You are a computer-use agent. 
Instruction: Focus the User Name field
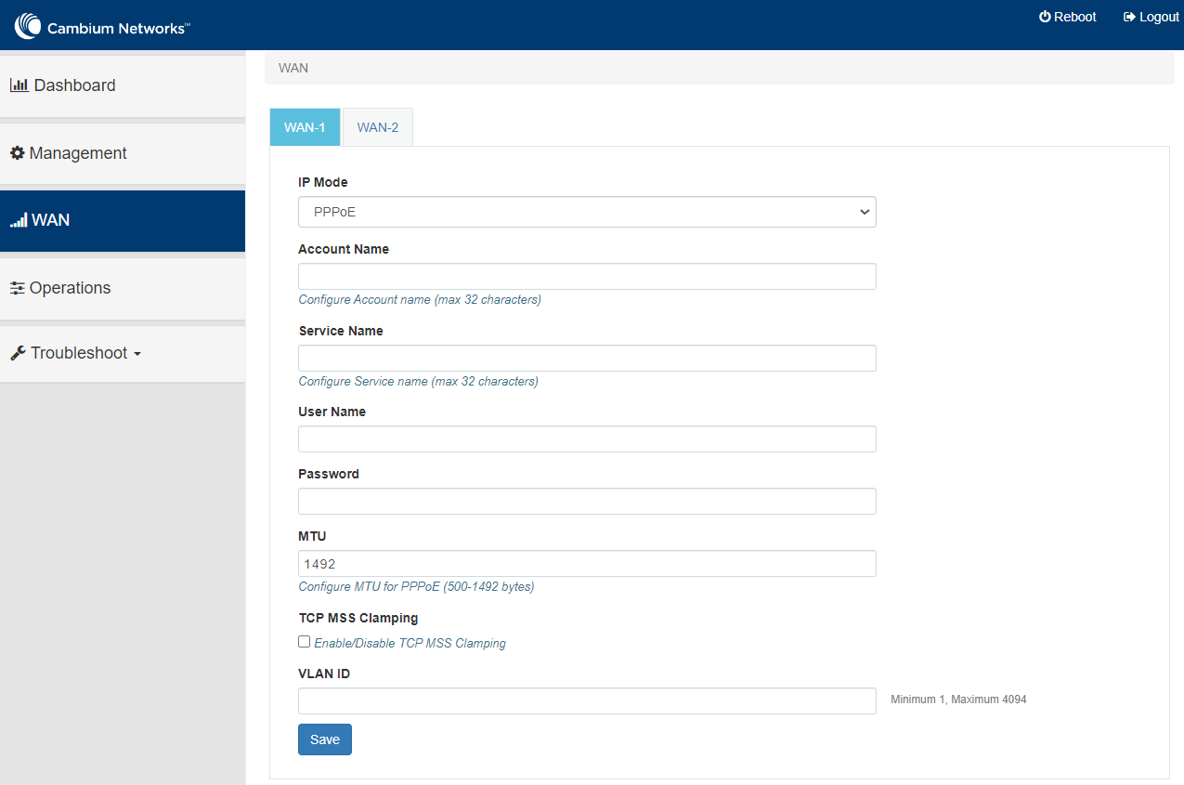pyautogui.click(x=587, y=439)
